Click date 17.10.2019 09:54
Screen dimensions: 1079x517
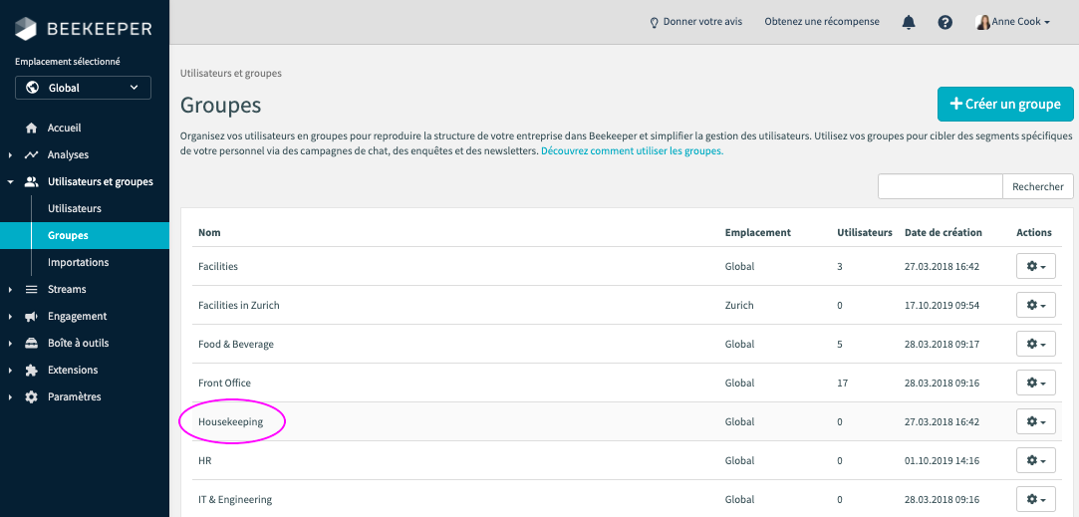pos(943,305)
